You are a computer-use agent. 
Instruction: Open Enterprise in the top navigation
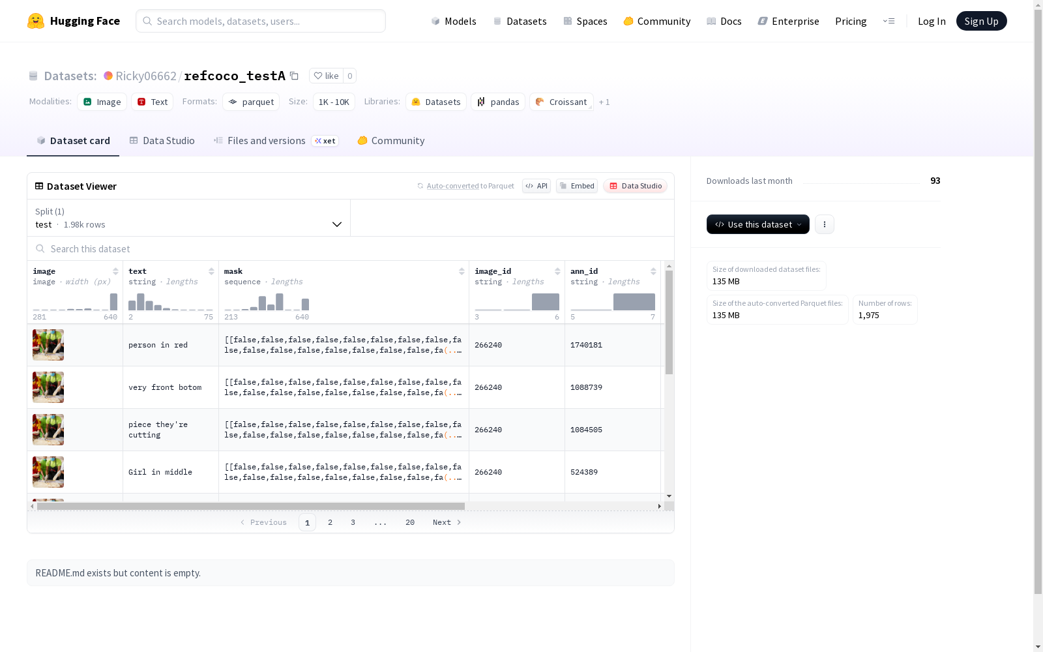788,21
